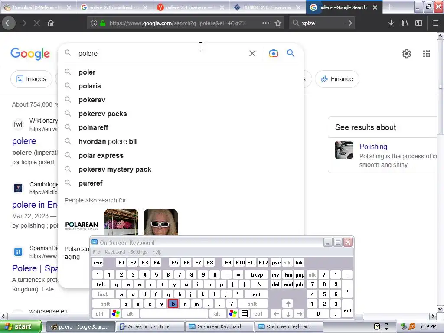Screen dimensions: 444x333
Task: Click the Firefox back arrow button
Action: (9, 23)
